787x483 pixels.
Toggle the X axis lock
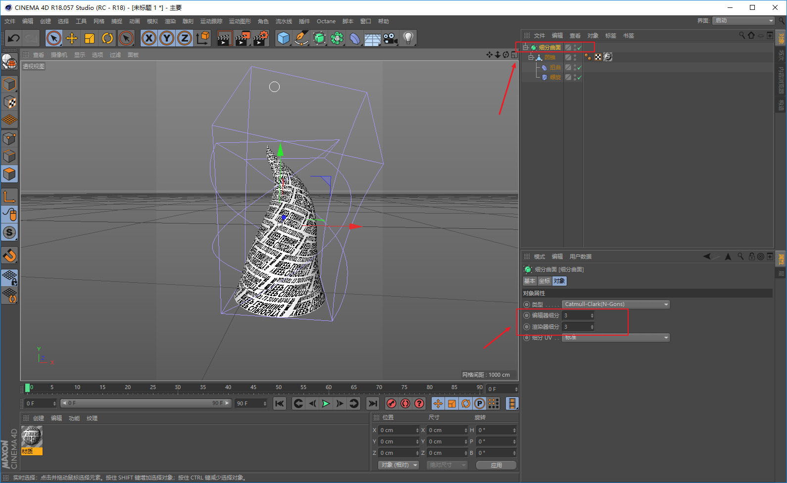click(148, 38)
